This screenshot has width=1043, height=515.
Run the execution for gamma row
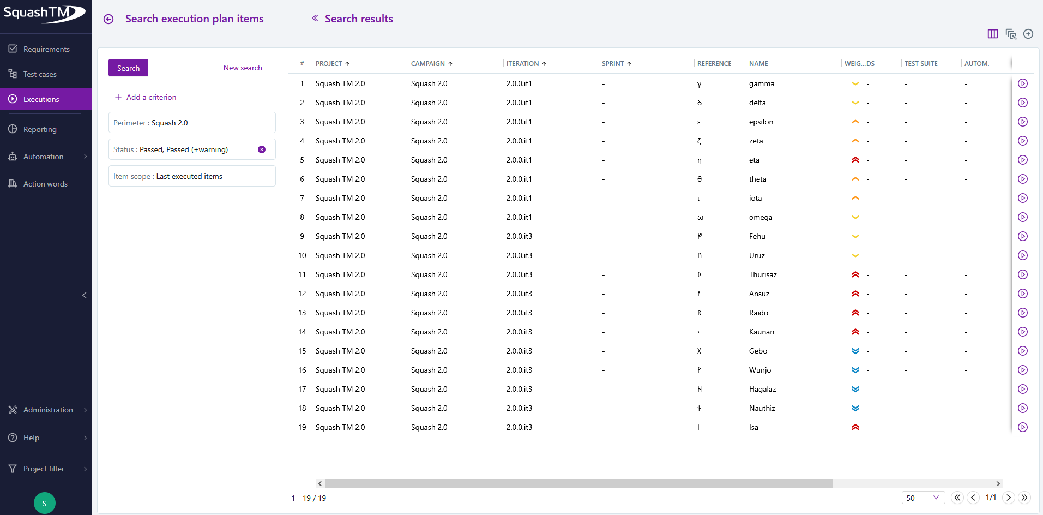tap(1023, 83)
